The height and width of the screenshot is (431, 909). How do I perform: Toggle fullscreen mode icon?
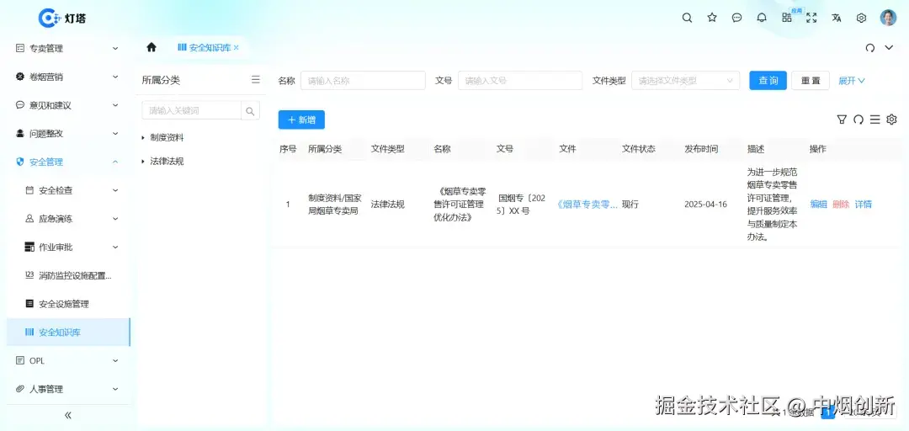point(811,18)
